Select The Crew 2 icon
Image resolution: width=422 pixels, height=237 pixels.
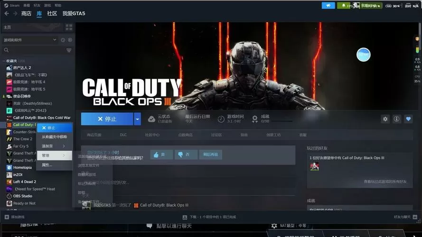point(9,139)
